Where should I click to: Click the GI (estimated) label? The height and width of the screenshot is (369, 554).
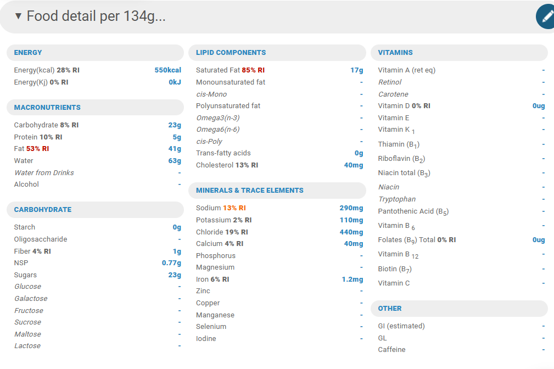[401, 326]
